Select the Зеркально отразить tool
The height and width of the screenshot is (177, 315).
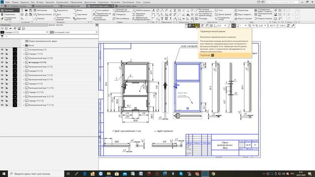click(x=139, y=14)
